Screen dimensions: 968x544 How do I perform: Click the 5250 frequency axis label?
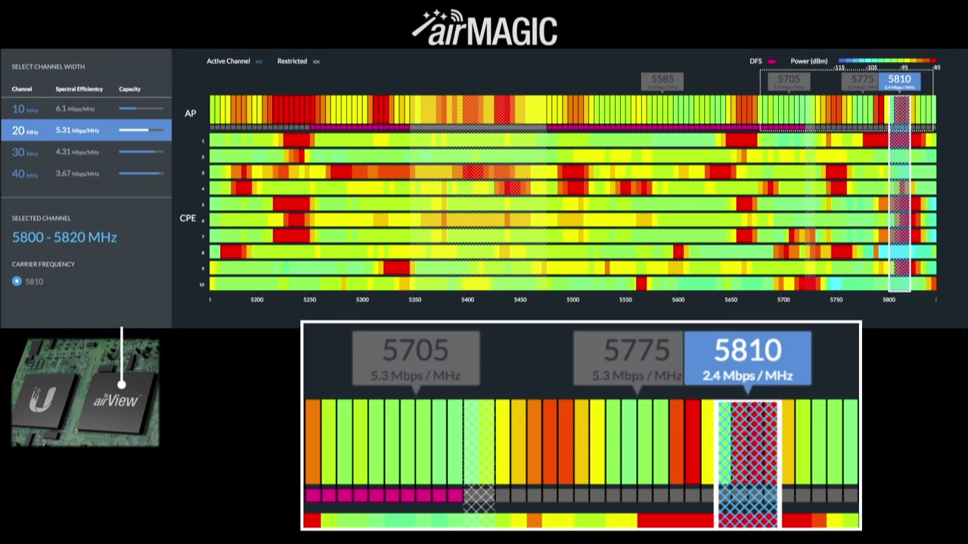point(309,300)
